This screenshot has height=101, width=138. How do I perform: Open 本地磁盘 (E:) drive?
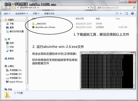14,78
